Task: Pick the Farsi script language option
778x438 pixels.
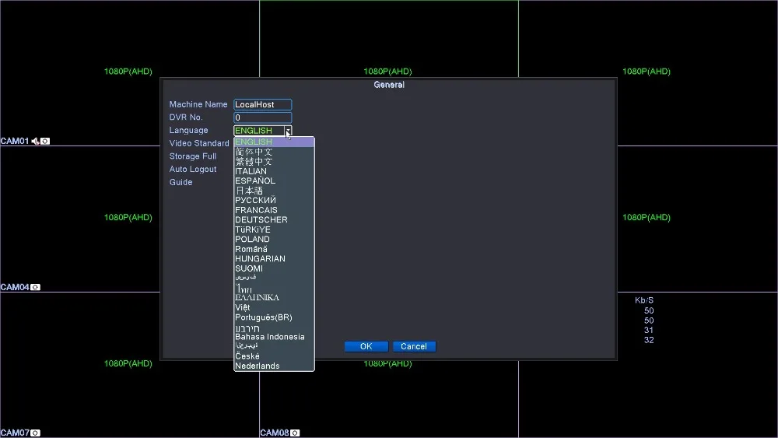Action: tap(274, 278)
